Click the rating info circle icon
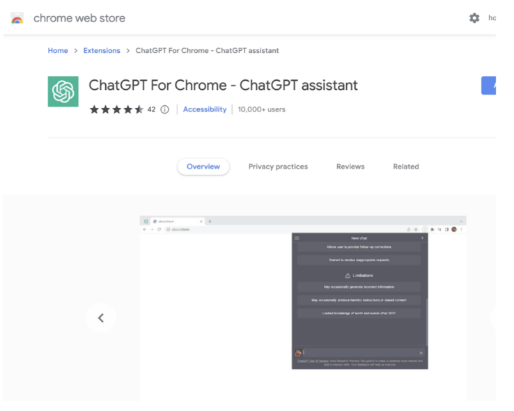Image resolution: width=514 pixels, height=411 pixels. 164,109
